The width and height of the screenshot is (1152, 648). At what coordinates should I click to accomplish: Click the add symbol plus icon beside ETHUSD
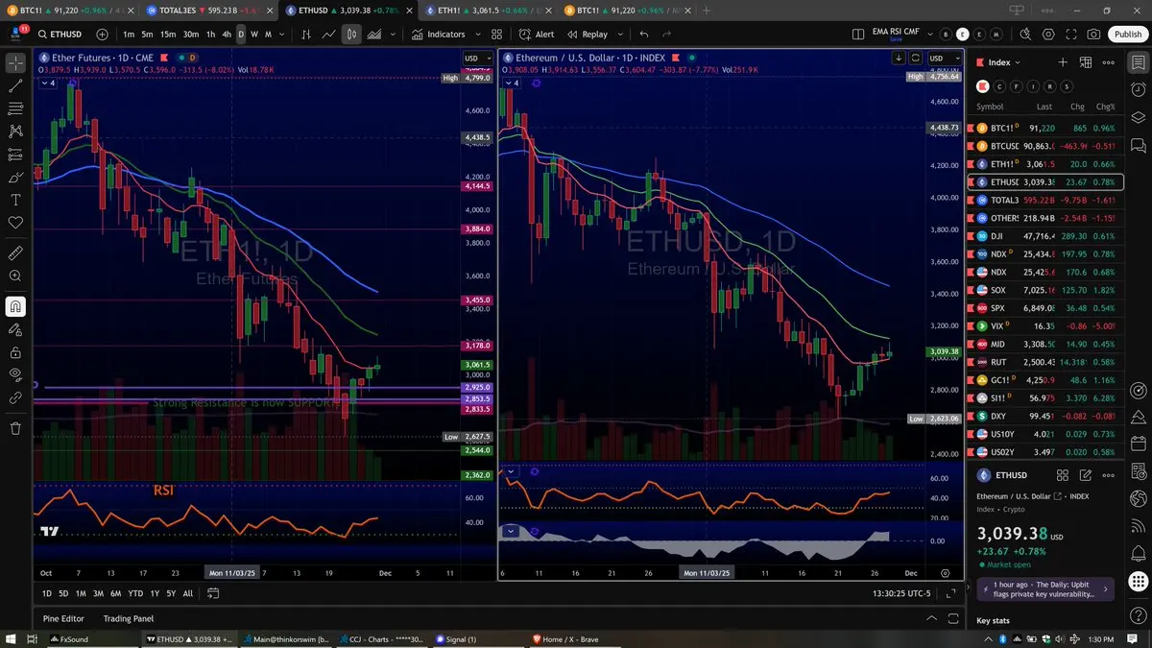pos(103,35)
